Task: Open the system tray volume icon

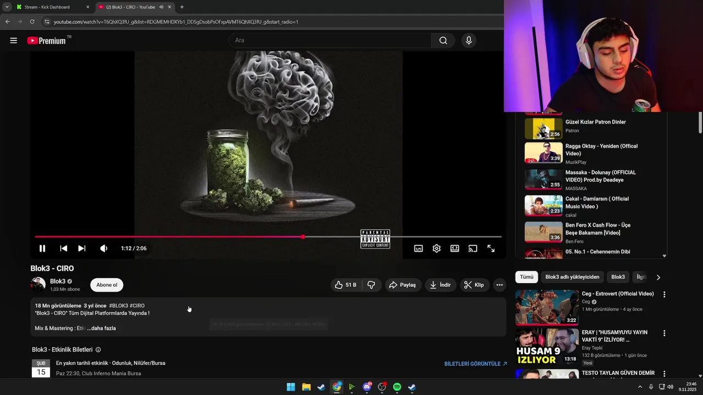Action: pyautogui.click(x=670, y=387)
